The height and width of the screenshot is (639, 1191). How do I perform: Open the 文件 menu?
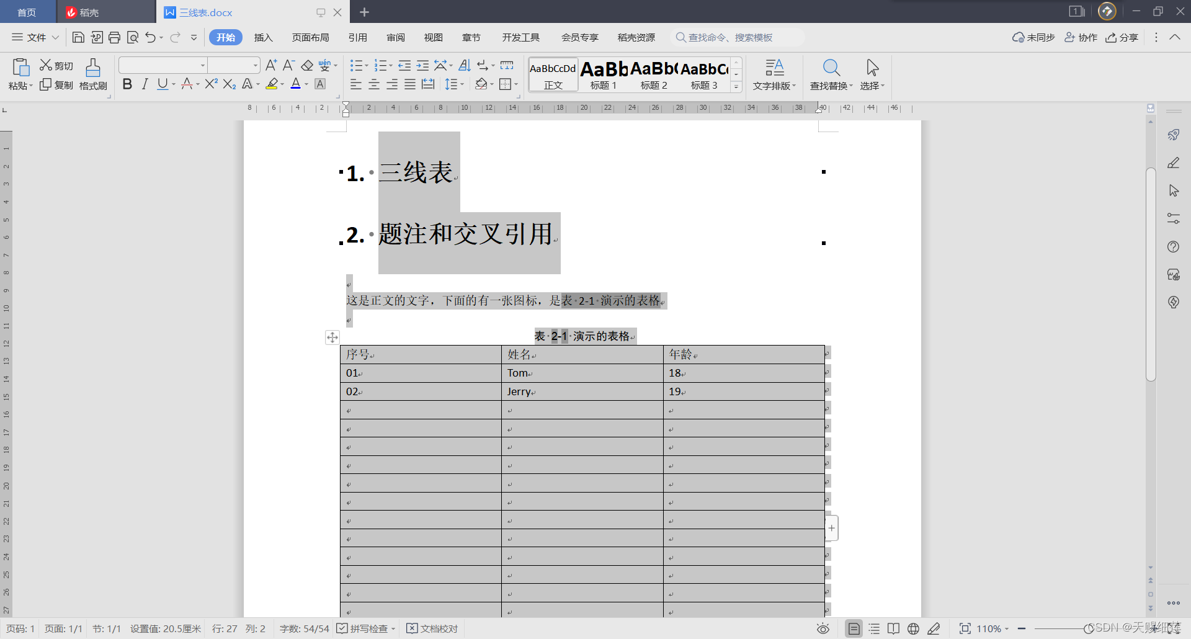click(x=35, y=37)
